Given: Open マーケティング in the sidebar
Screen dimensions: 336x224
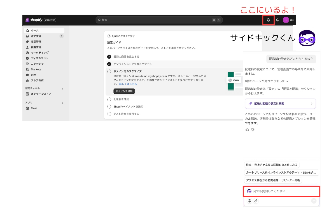Looking at the screenshot, I should [x=45, y=53].
